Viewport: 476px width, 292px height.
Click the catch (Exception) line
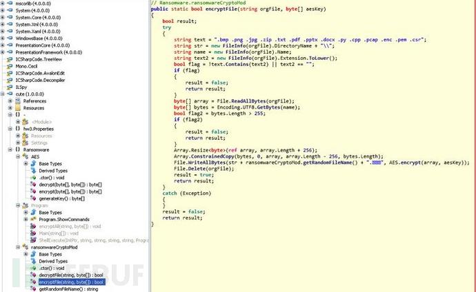tap(187, 193)
